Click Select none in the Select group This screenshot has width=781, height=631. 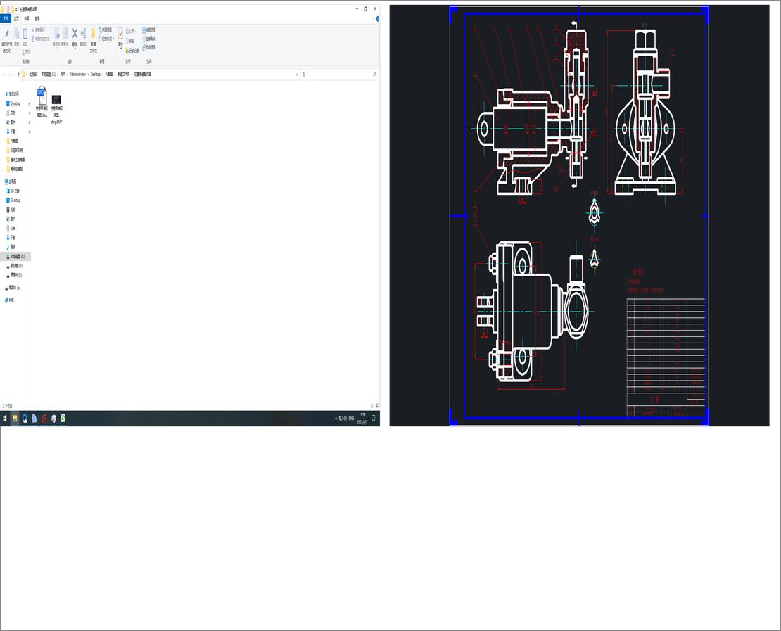pos(149,39)
